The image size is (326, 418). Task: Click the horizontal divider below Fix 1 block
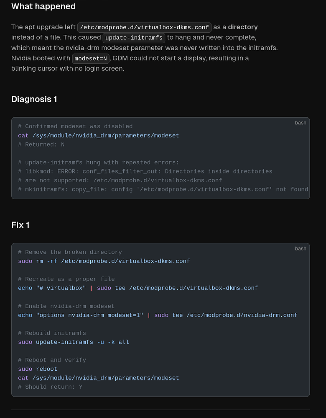(x=160, y=410)
